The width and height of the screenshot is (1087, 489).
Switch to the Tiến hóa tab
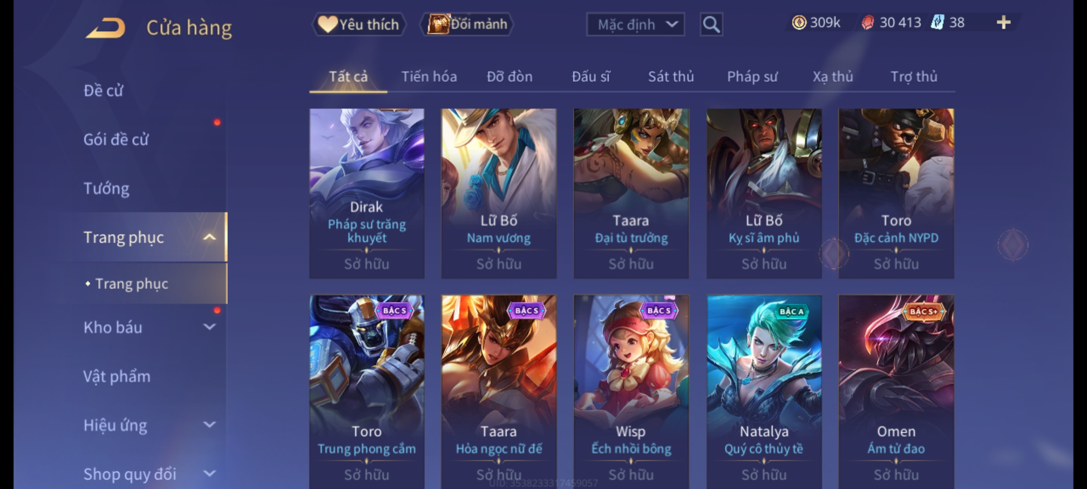429,77
